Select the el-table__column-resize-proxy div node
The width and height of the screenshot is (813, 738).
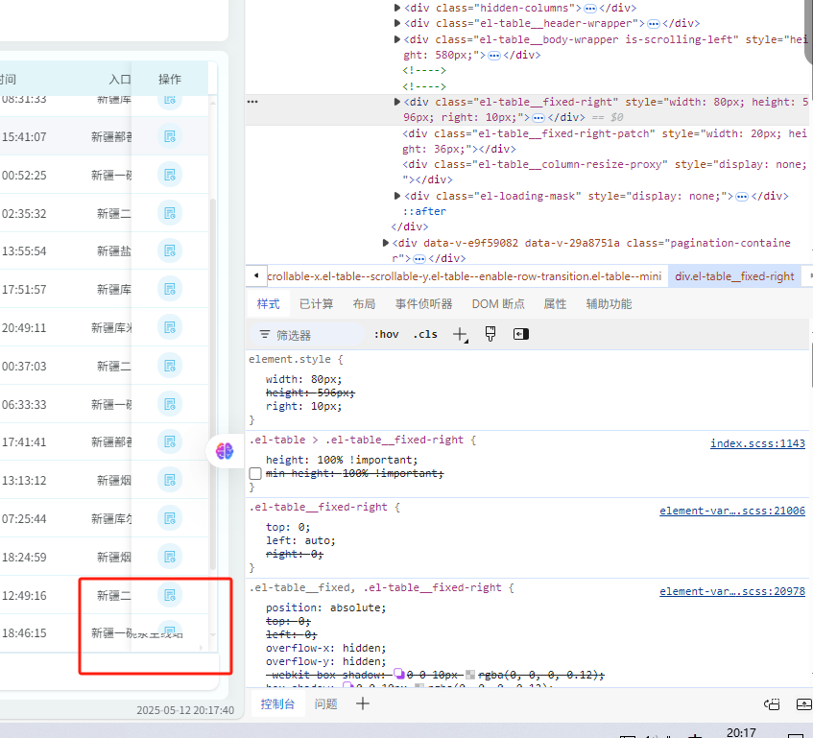(605, 172)
